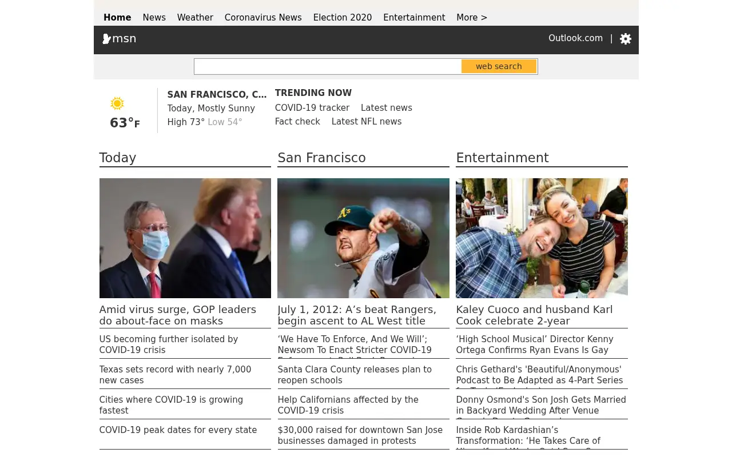The height and width of the screenshot is (457, 732).
Task: Open Chris Gethard podcast story
Action: coord(540,376)
